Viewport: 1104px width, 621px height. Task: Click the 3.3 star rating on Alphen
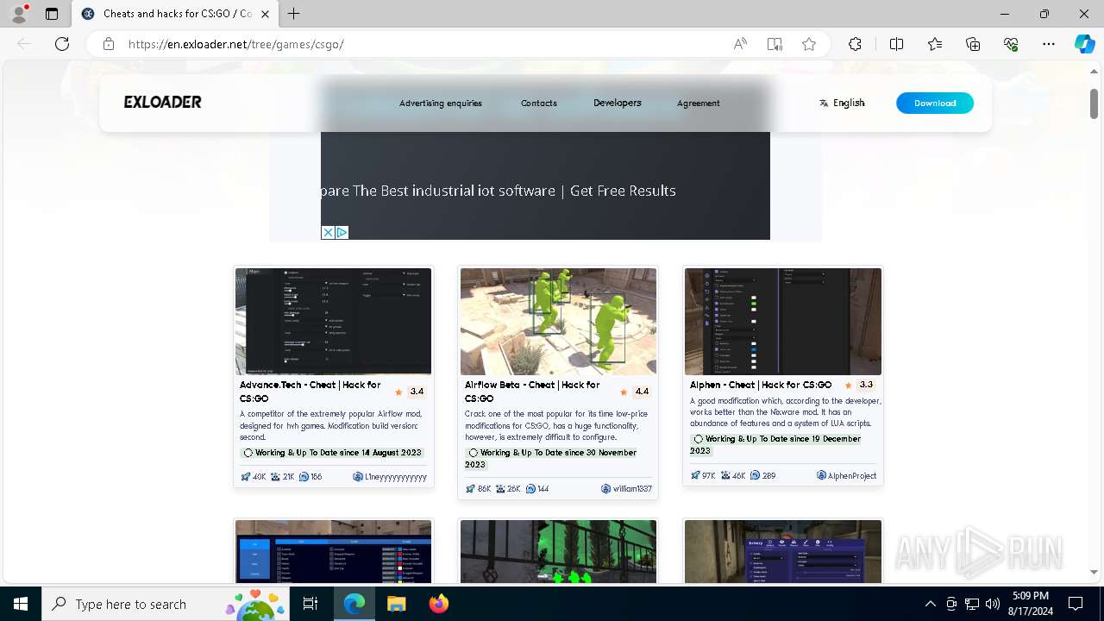859,385
